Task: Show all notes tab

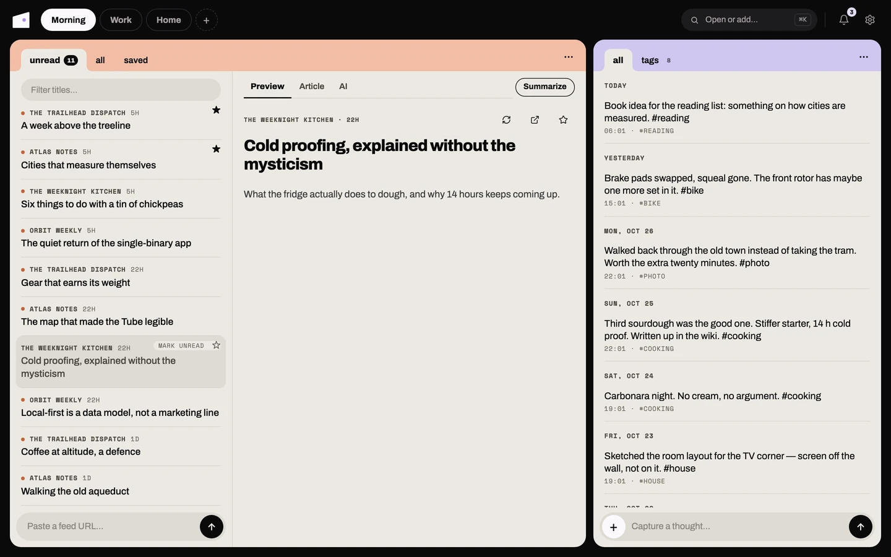Action: pos(618,60)
